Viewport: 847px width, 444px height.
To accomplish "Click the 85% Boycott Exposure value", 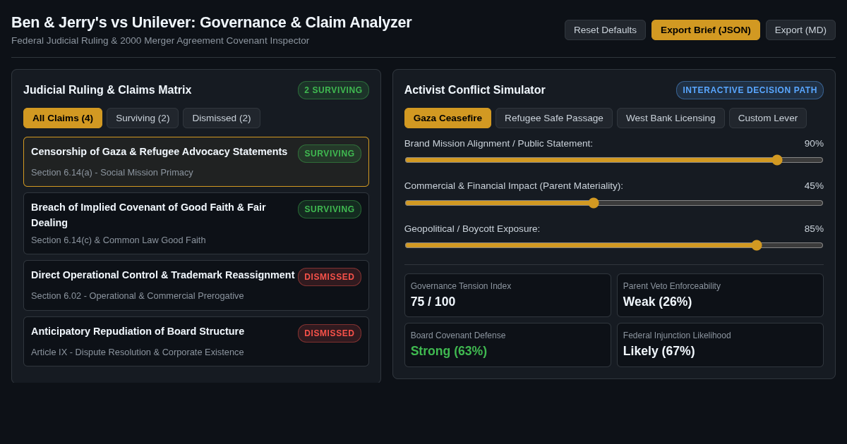I will (814, 229).
